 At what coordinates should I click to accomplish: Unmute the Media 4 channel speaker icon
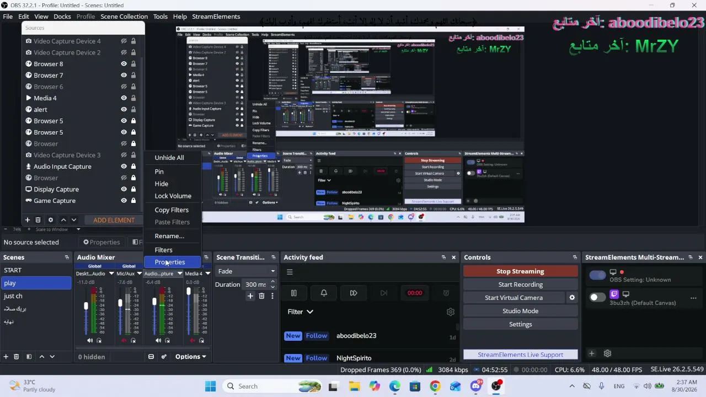[x=192, y=341]
